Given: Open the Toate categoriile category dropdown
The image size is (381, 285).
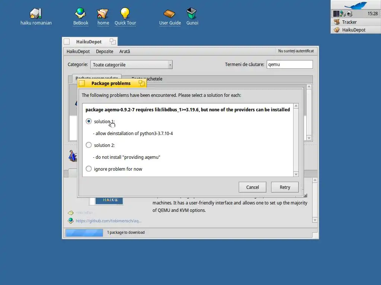Looking at the screenshot, I should (x=131, y=65).
